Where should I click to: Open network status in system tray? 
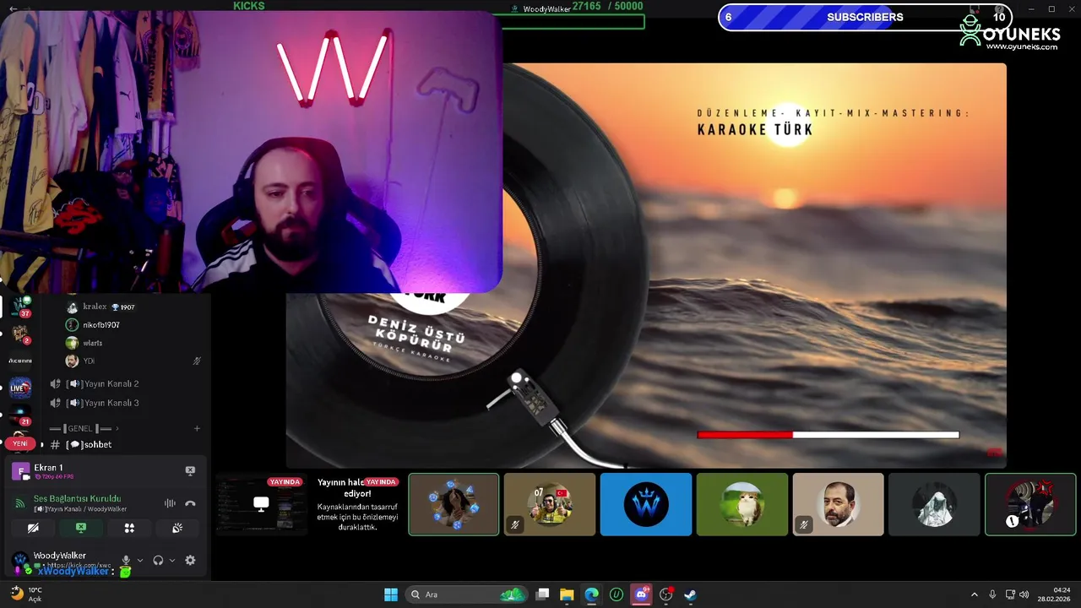click(x=1011, y=594)
